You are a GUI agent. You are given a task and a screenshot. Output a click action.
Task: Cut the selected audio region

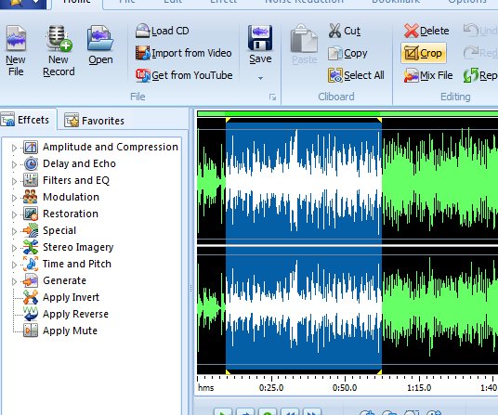pyautogui.click(x=345, y=31)
